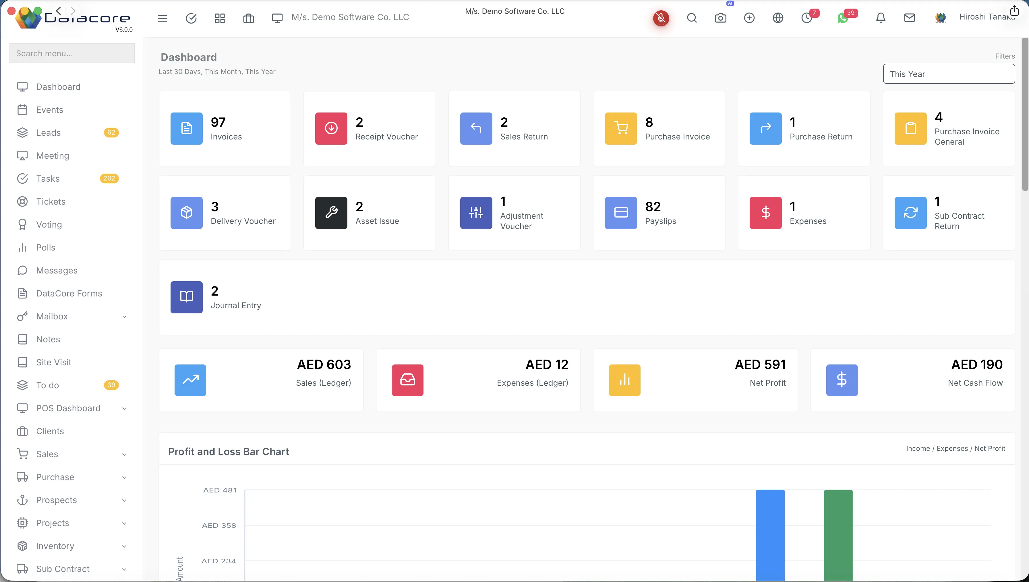Click the Expenses dollar icon
1029x582 pixels.
click(x=765, y=213)
